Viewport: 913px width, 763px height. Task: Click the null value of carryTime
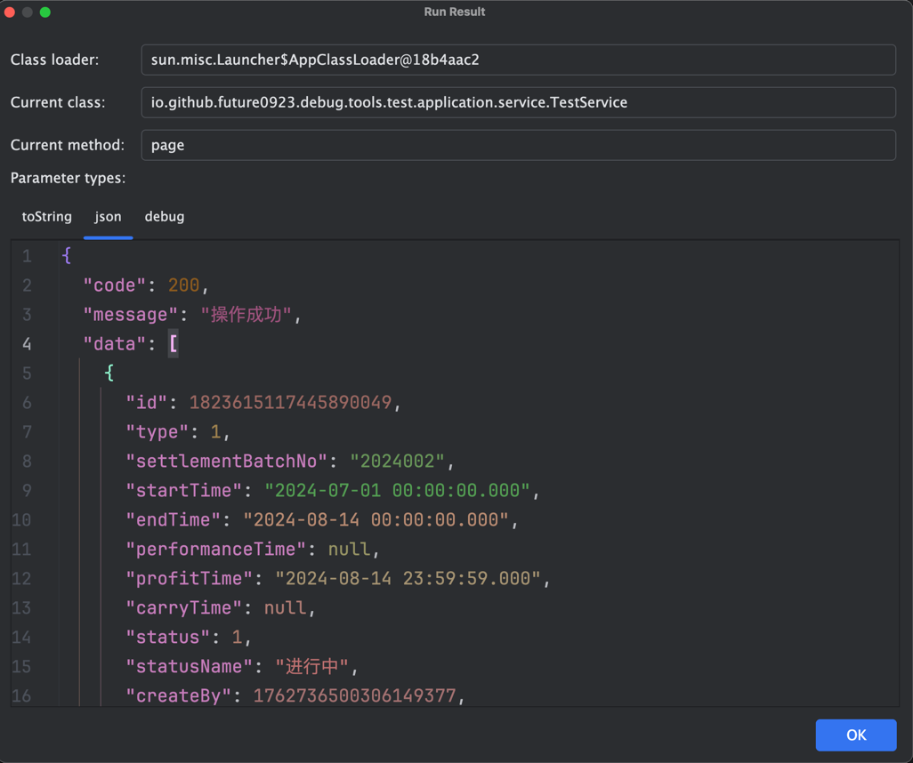tap(286, 608)
